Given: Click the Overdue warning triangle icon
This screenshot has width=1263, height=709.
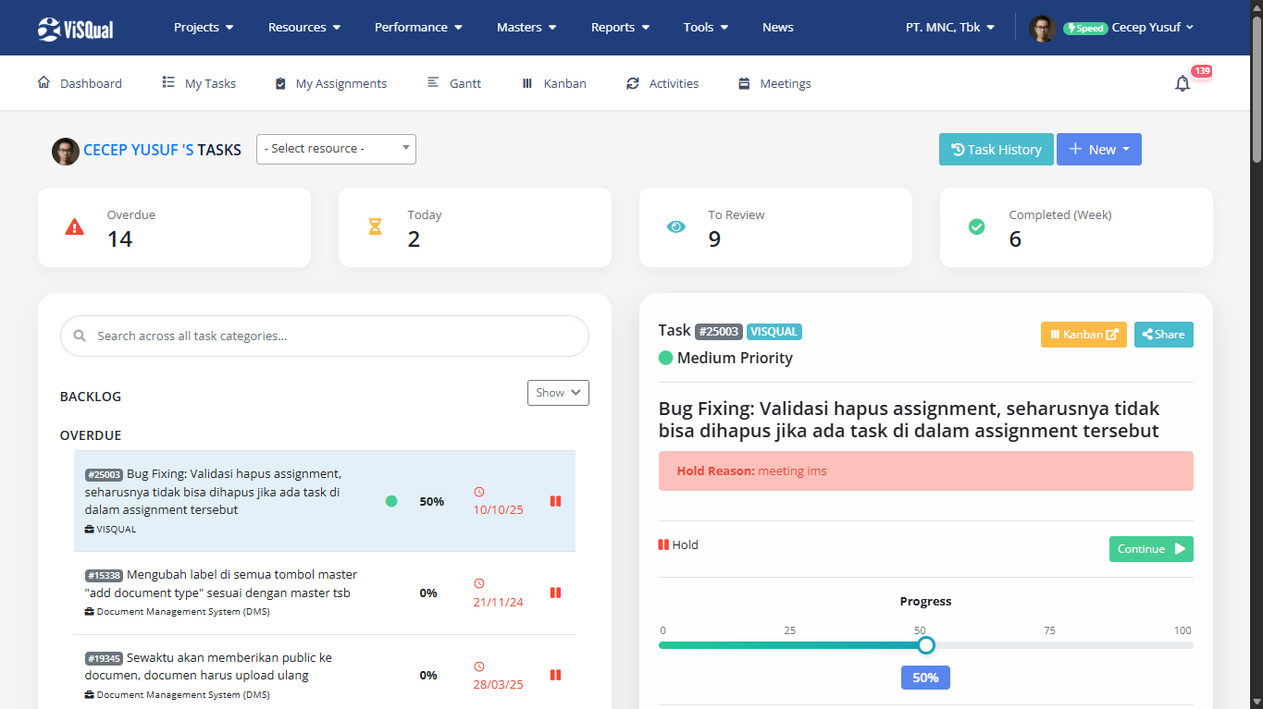Looking at the screenshot, I should tap(74, 226).
